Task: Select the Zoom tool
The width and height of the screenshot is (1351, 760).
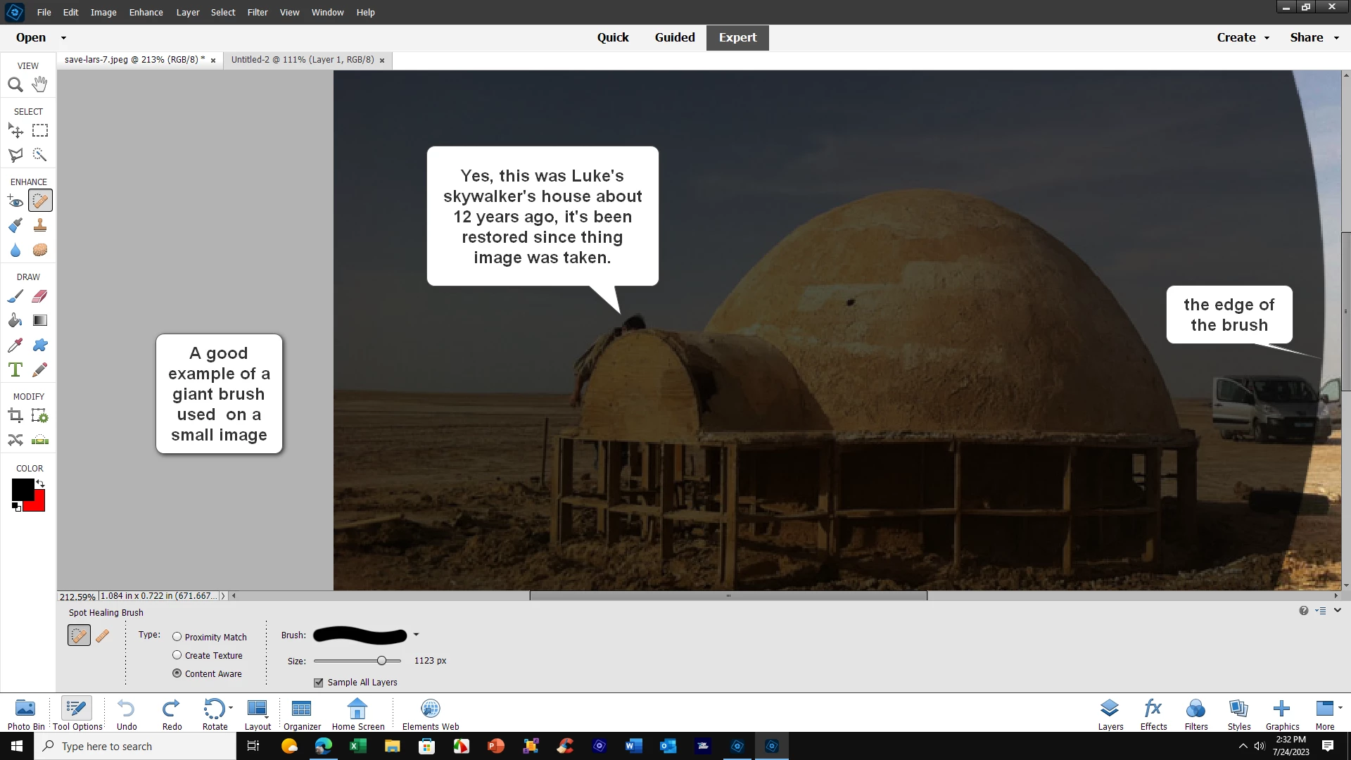Action: (15, 85)
